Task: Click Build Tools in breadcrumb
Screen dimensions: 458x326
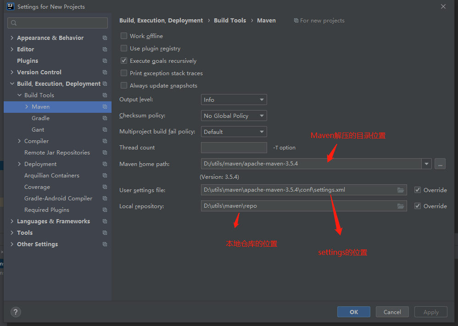Action: pyautogui.click(x=230, y=21)
